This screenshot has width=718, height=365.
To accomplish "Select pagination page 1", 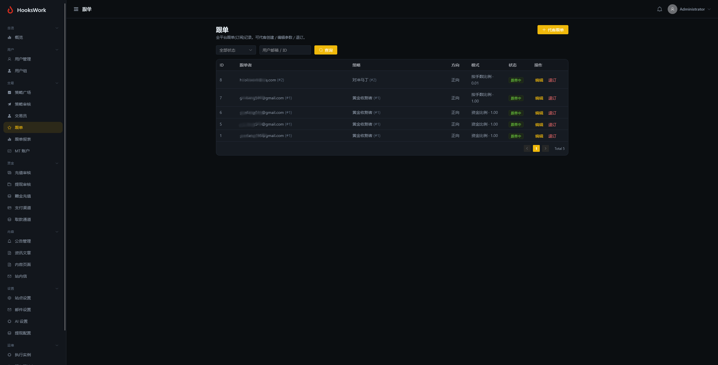I will (x=536, y=148).
